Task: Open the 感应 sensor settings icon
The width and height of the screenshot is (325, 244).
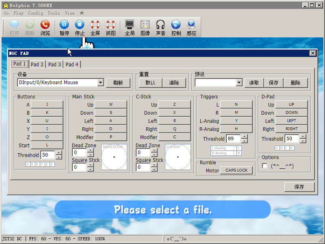Action: [x=191, y=27]
